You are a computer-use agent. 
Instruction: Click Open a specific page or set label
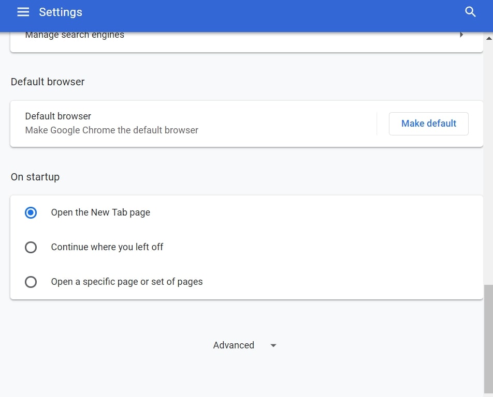(x=127, y=282)
